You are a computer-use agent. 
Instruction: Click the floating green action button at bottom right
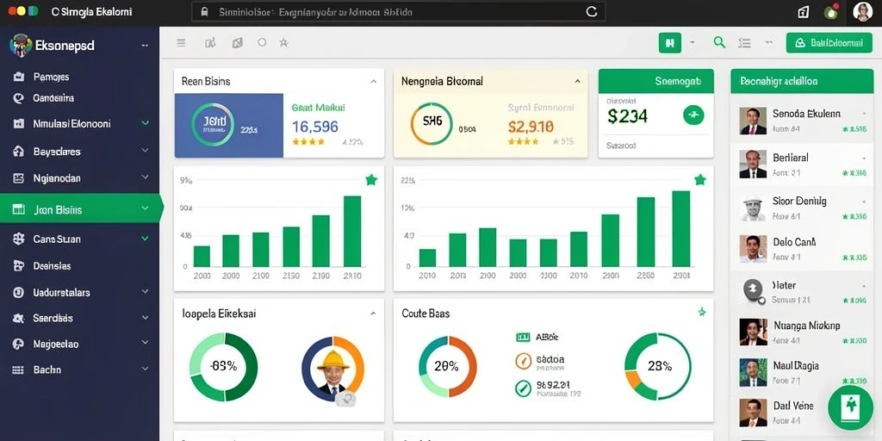coord(850,407)
